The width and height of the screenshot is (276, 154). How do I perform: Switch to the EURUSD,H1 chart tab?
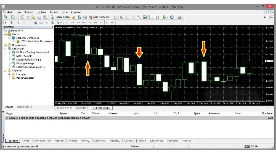click(82, 108)
